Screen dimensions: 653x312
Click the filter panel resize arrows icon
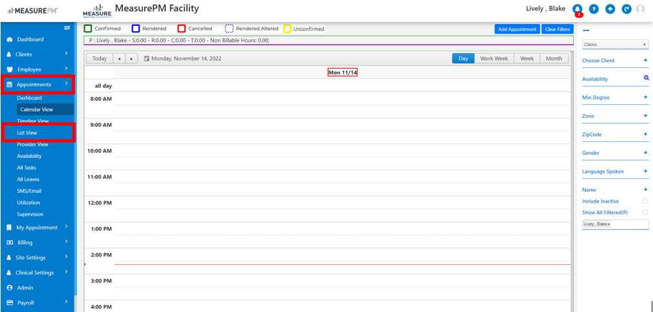tap(586, 30)
